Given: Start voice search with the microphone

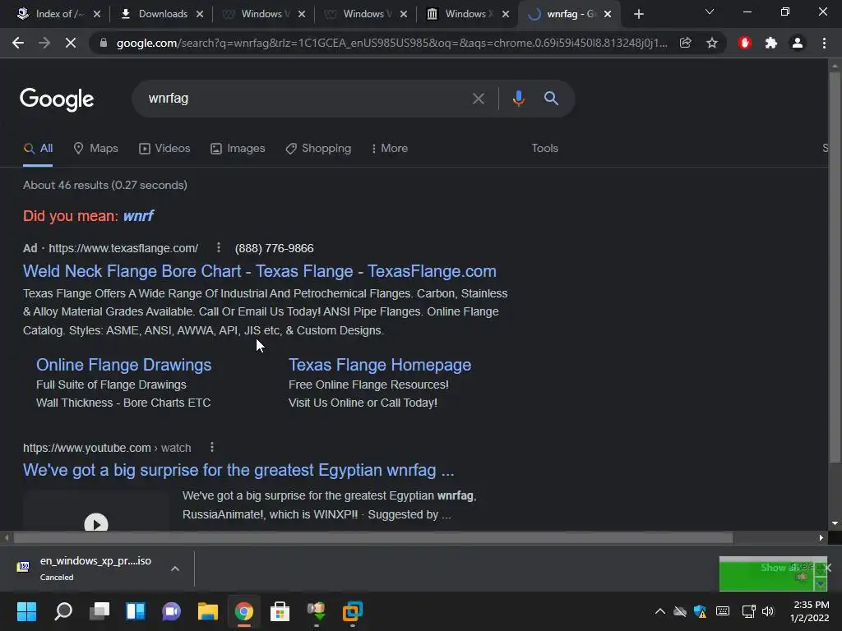Looking at the screenshot, I should (518, 99).
